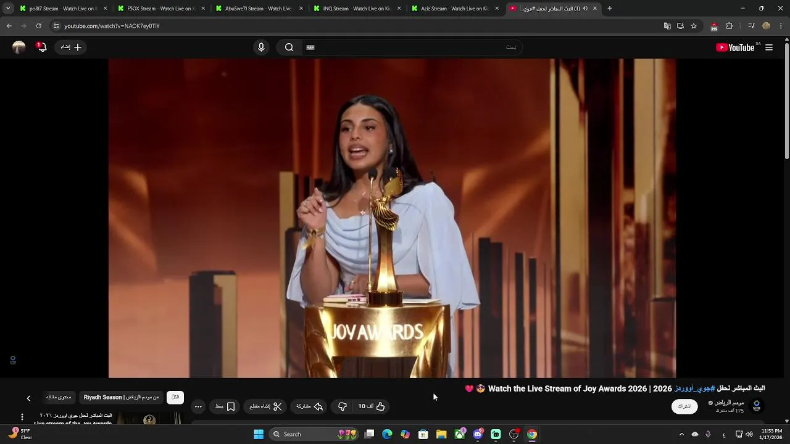The image size is (790, 444).
Task: View site information icon in address bar
Action: tap(56, 26)
